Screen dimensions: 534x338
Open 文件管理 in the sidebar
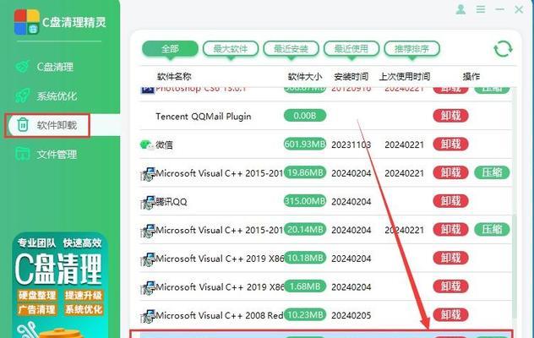click(57, 155)
